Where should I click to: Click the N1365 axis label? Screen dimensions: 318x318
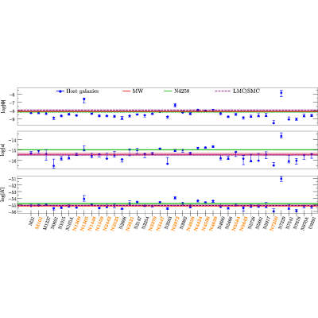[x=83, y=223]
